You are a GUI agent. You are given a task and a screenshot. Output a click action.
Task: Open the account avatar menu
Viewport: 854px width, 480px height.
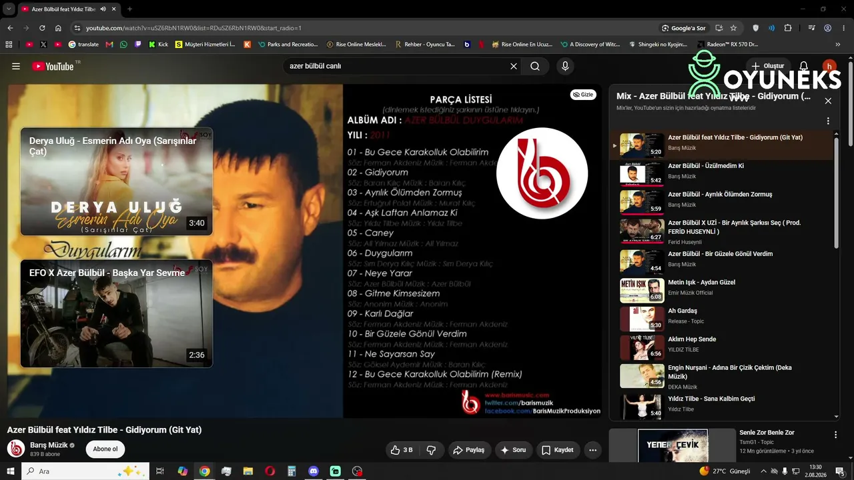tap(829, 66)
